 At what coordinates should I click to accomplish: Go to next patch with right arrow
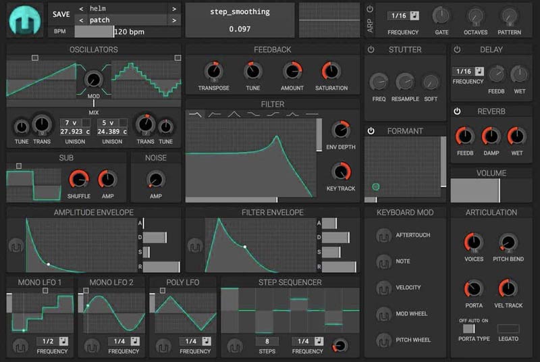(x=173, y=20)
